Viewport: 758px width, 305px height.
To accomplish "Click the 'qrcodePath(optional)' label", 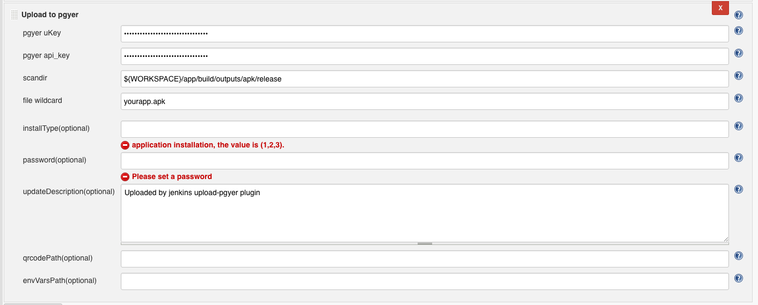I will click(x=57, y=258).
